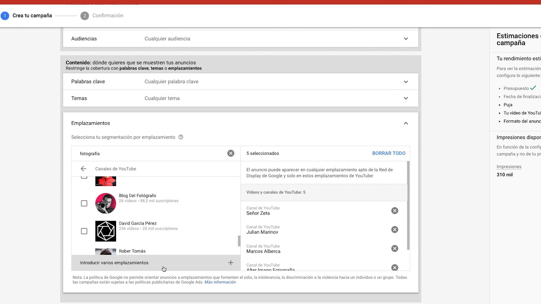Click the Blog Del Fotógrafo channel name

138,196
